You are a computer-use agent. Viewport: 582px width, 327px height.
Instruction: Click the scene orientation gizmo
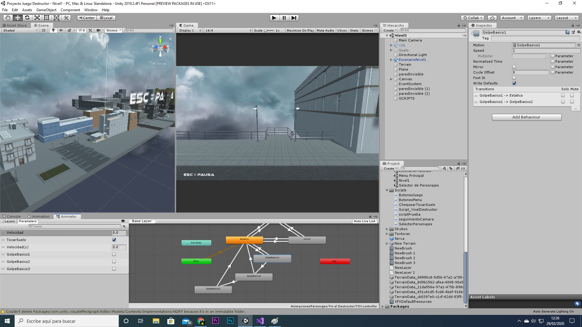[160, 48]
